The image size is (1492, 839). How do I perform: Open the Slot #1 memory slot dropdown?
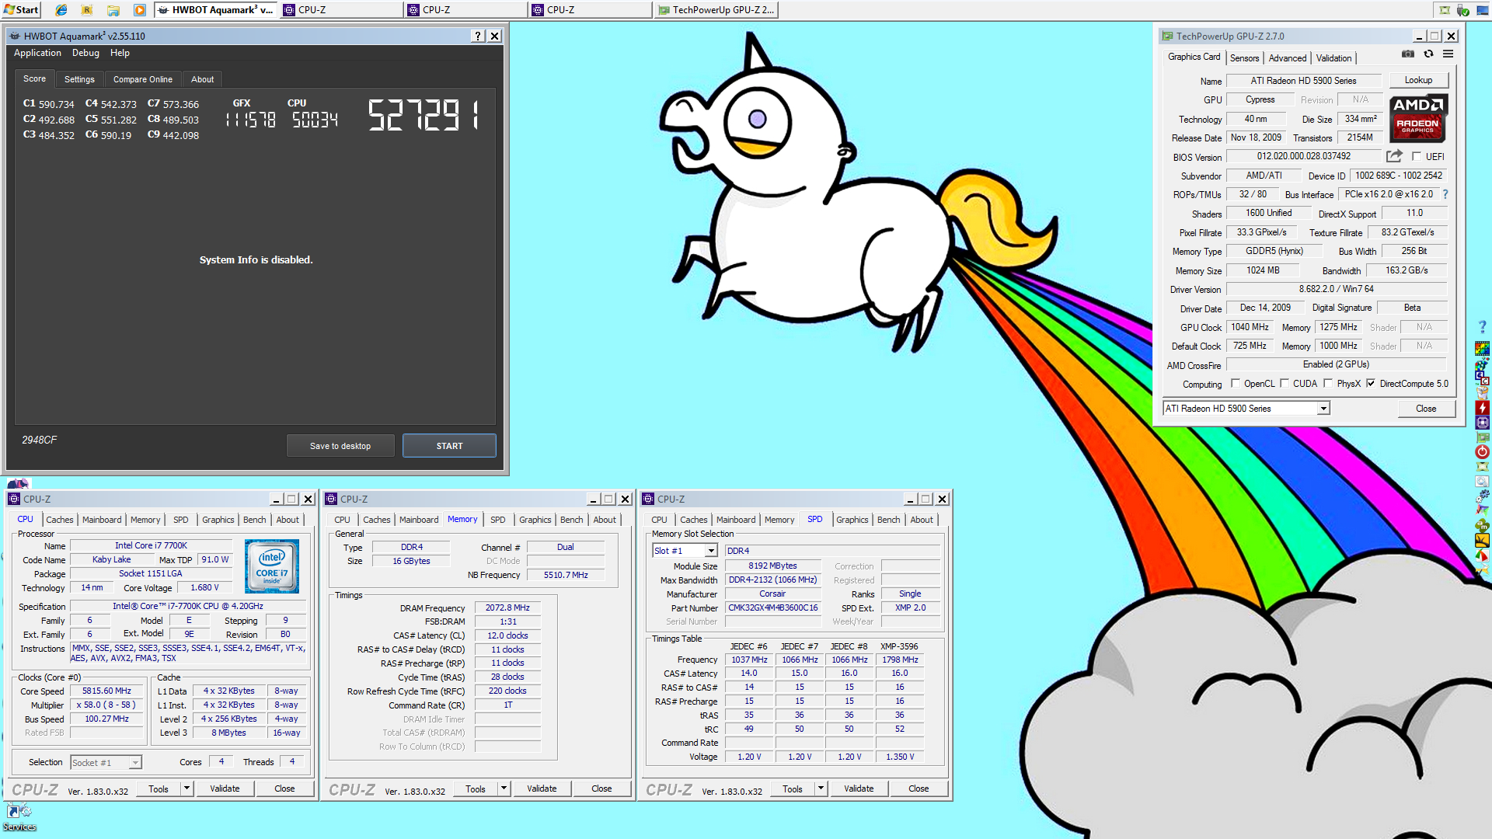(x=710, y=551)
